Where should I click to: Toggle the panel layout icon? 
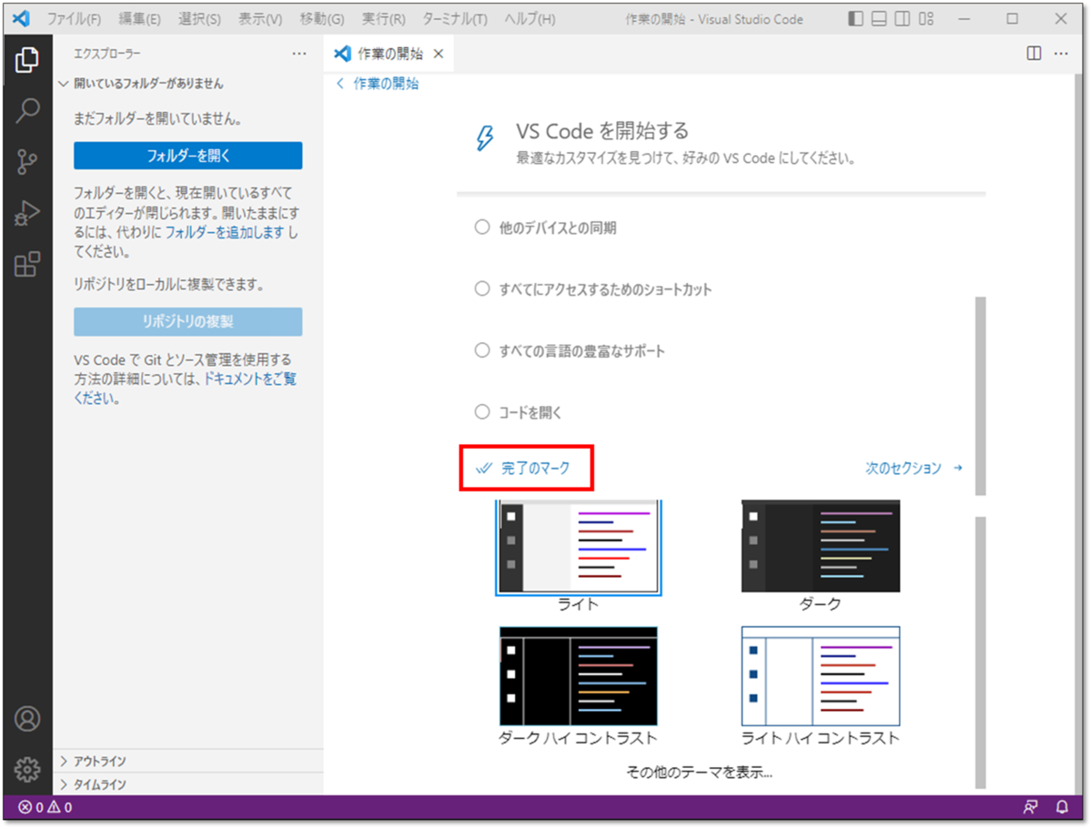coord(879,19)
